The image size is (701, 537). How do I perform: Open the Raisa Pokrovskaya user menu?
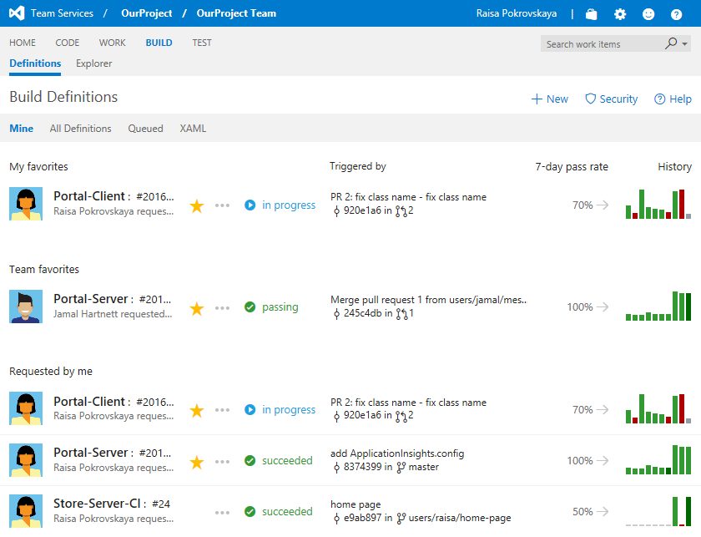coord(517,13)
